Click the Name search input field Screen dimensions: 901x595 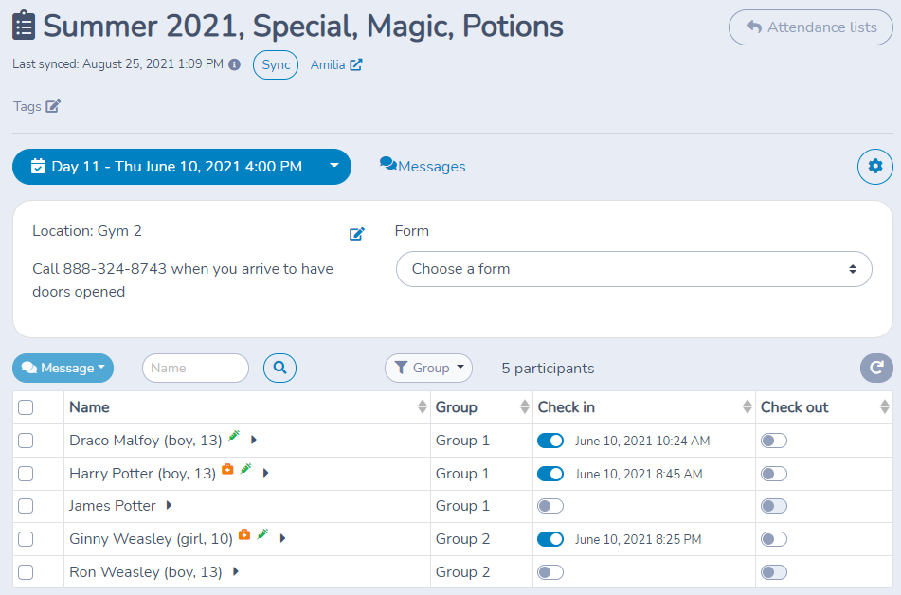pos(195,368)
